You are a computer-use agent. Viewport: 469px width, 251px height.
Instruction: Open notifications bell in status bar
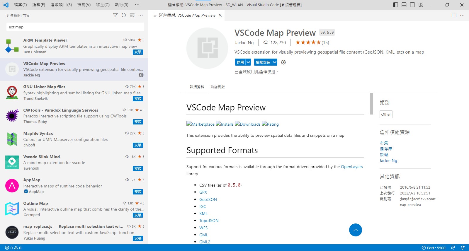pyautogui.click(x=463, y=248)
